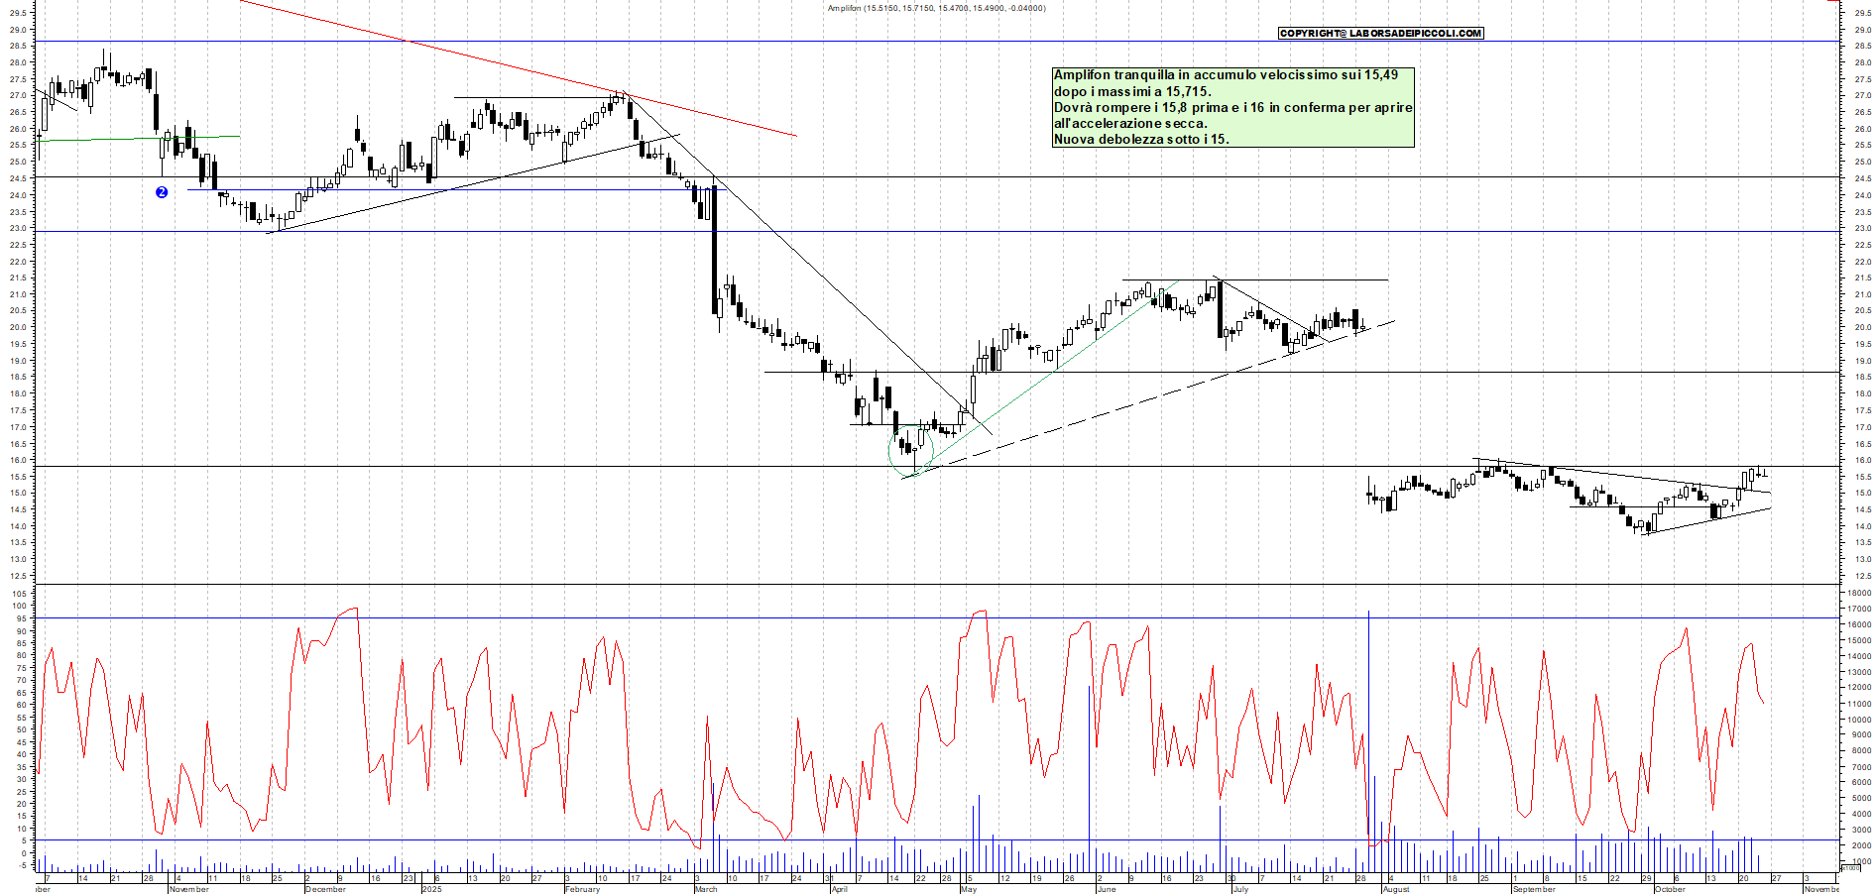Select the "October" label on the date axis
The height and width of the screenshot is (894, 1874).
1670,890
